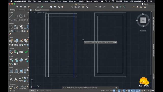163x92 pixels.
Task: Select the Array tool in Modify panel
Action: tap(28, 26)
